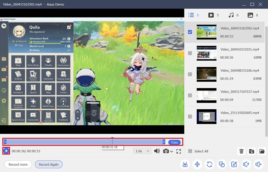Click the import file folder-arrow icon
The height and width of the screenshot is (172, 268).
252,151
